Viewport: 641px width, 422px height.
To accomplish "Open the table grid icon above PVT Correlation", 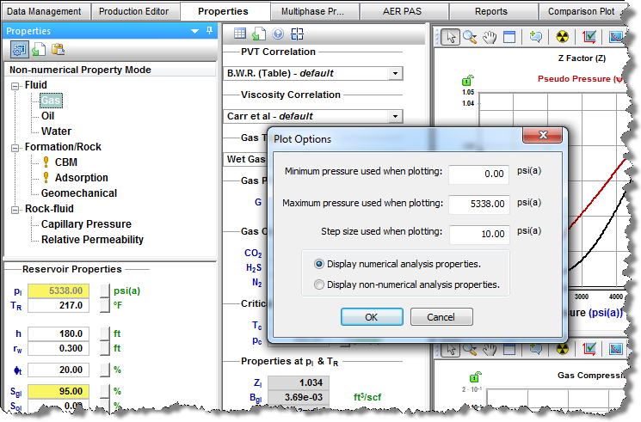I will (239, 34).
